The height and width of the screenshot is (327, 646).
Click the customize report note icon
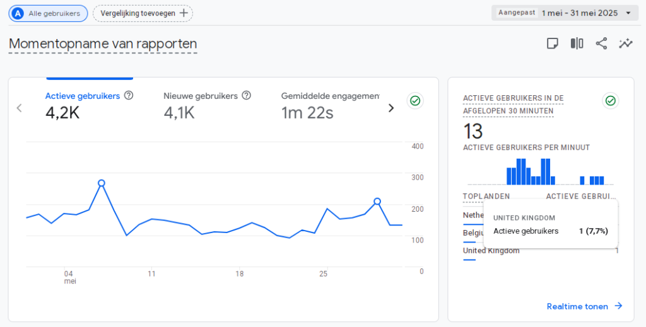(553, 43)
